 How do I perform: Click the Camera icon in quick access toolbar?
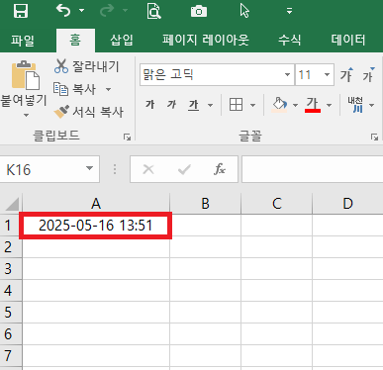[x=199, y=11]
